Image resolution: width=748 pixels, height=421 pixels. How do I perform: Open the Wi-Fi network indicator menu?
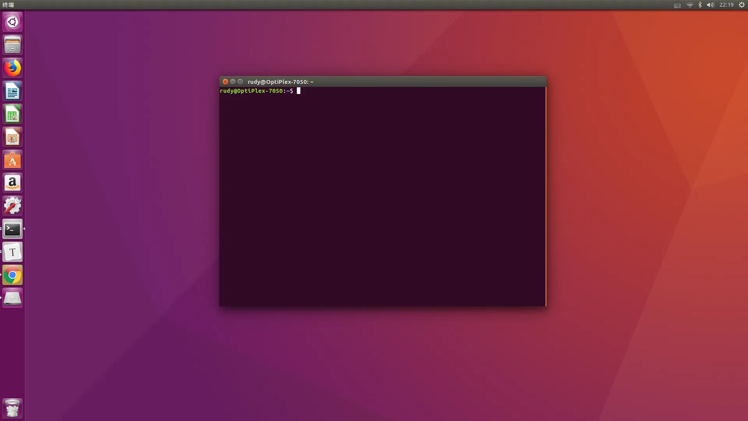point(690,5)
